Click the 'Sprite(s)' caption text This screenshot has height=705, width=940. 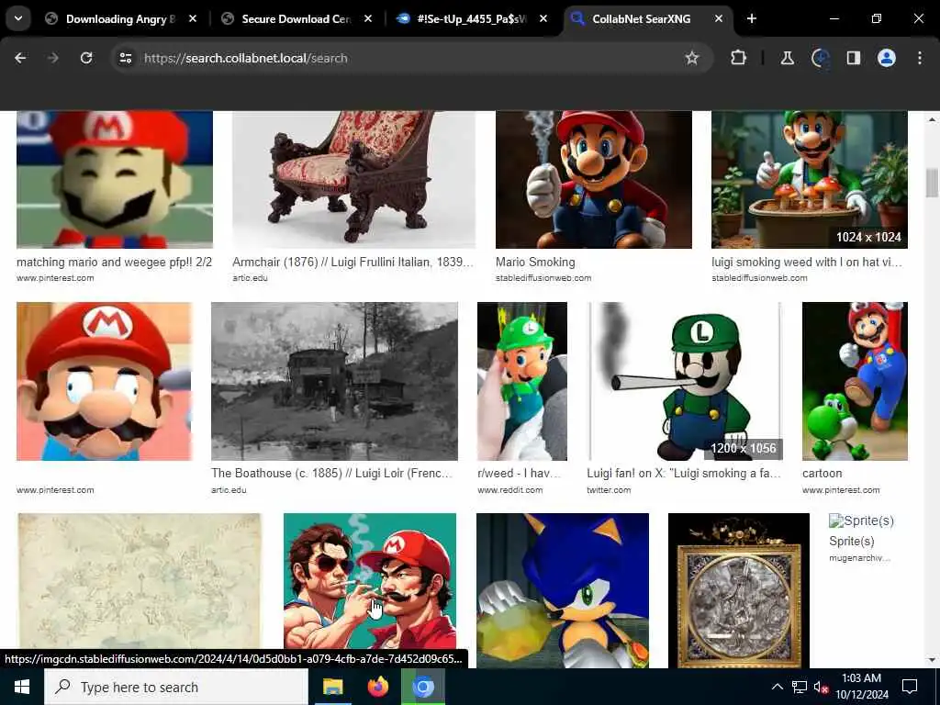point(851,541)
